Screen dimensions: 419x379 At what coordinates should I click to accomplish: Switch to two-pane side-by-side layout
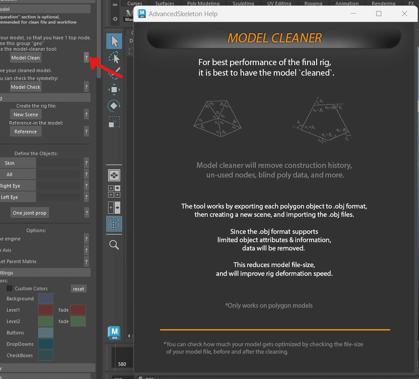pyautogui.click(x=114, y=208)
